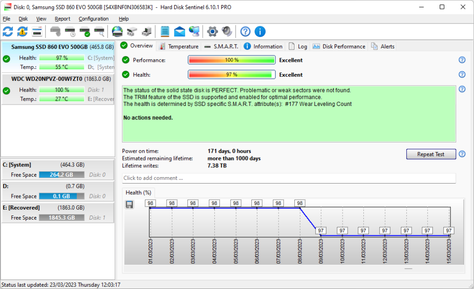Click the question mark help toolbar icon
Viewport: 474px width, 289px height.
click(245, 31)
